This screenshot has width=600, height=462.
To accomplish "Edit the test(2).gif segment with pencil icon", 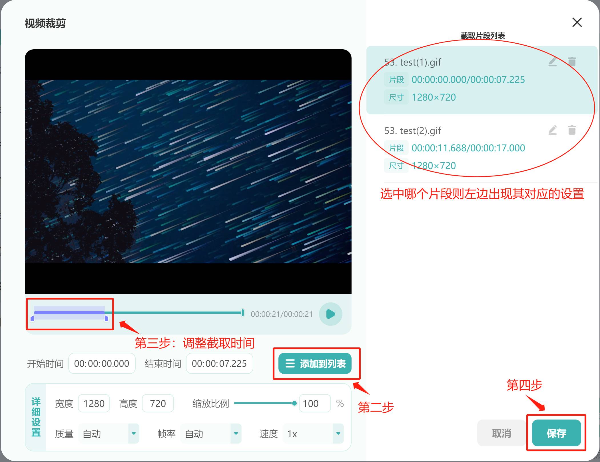I will 553,130.
